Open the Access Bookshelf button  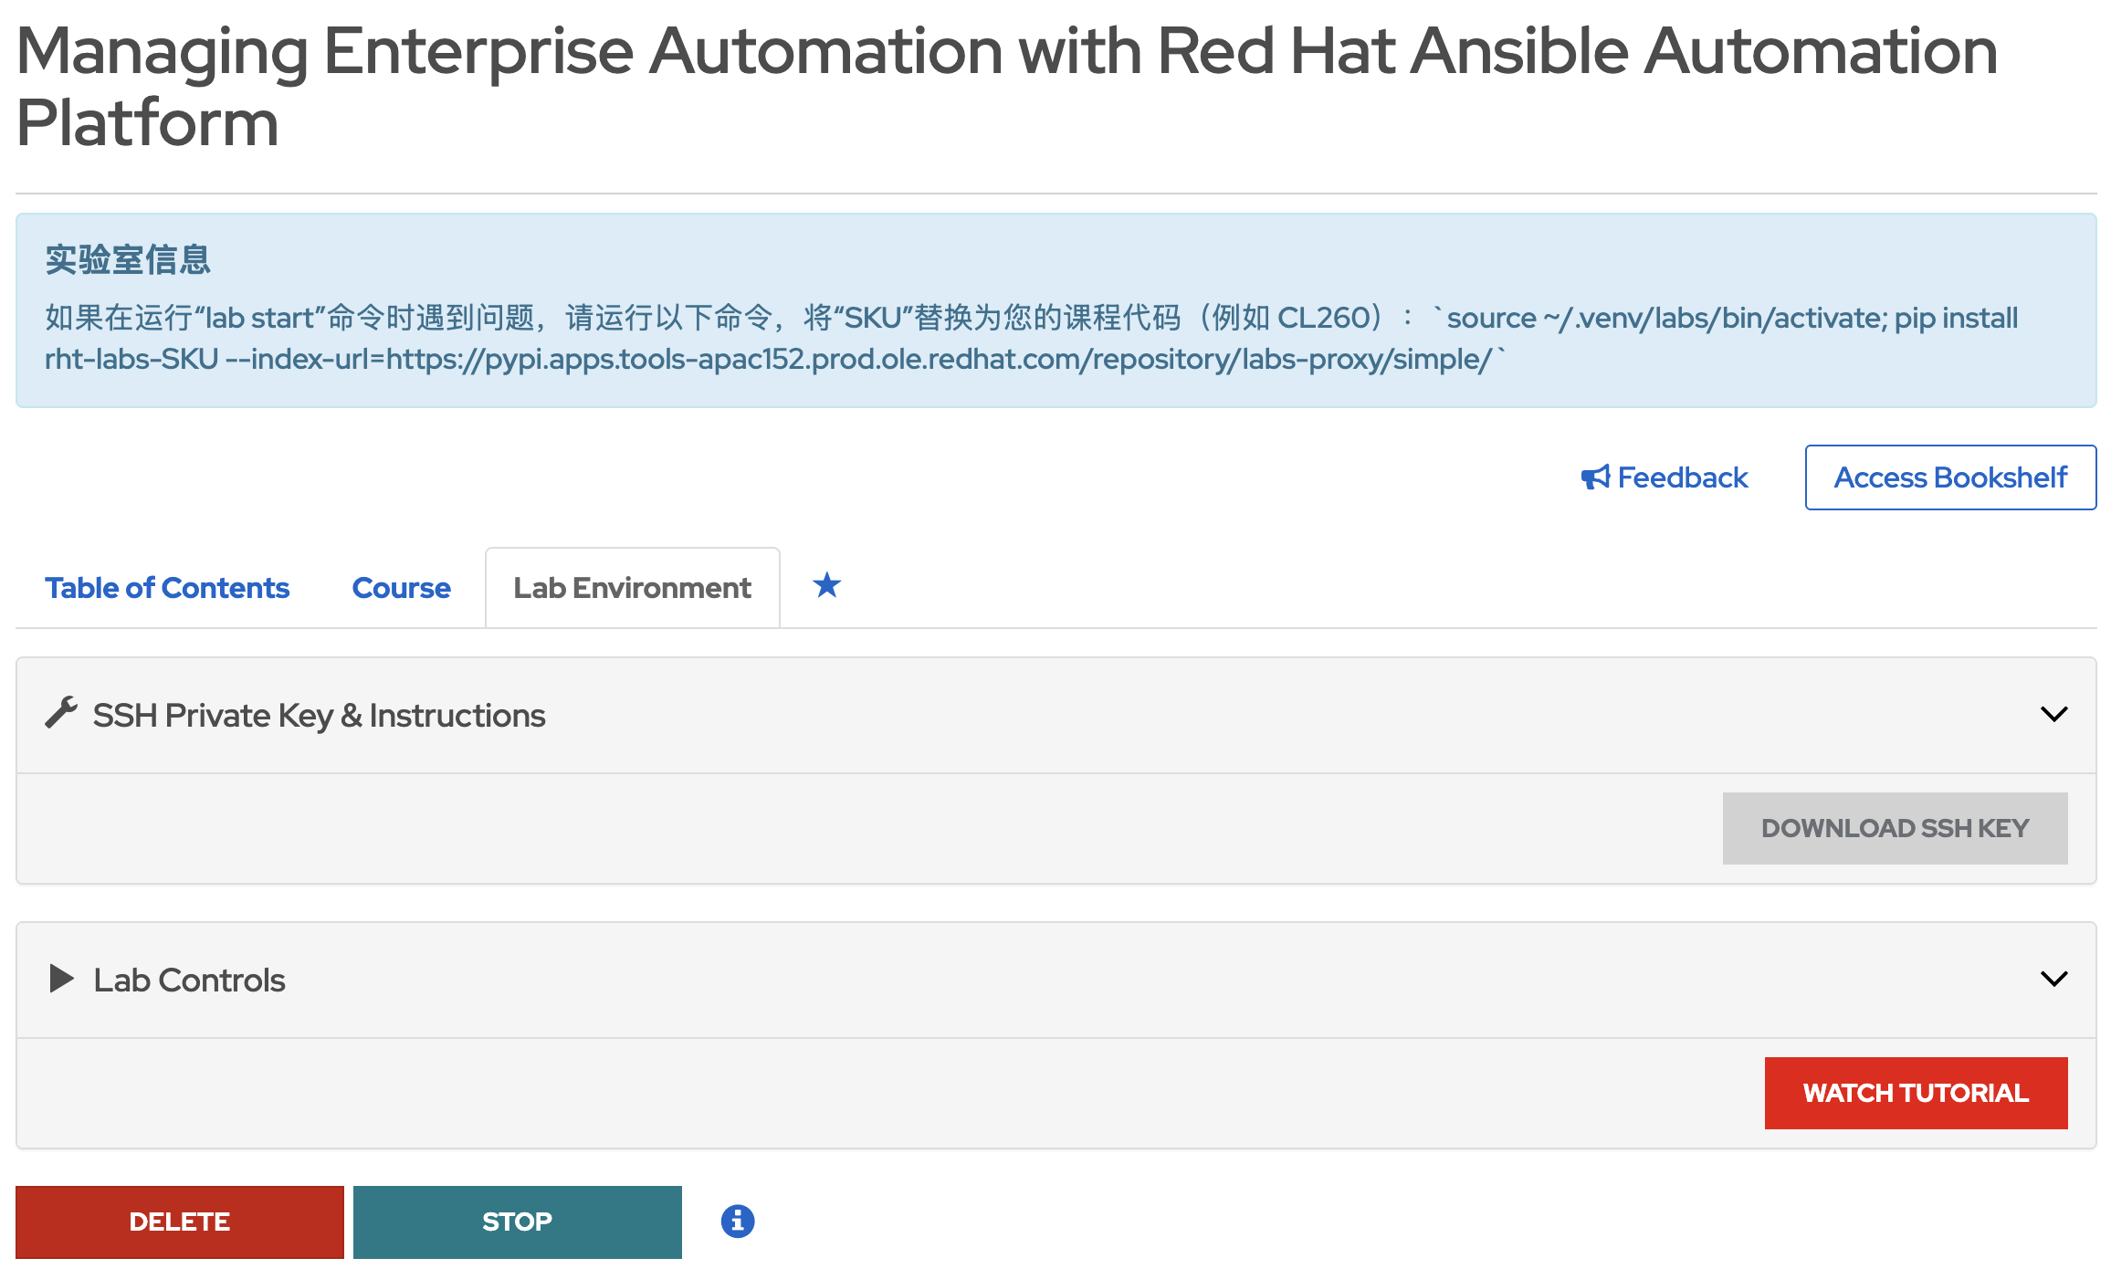(x=1949, y=477)
